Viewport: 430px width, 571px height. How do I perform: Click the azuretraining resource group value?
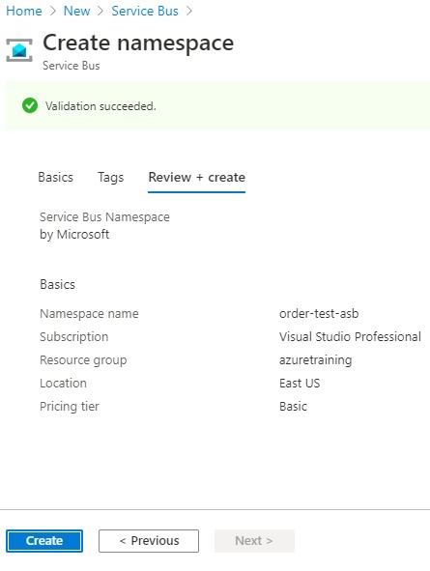316,360
